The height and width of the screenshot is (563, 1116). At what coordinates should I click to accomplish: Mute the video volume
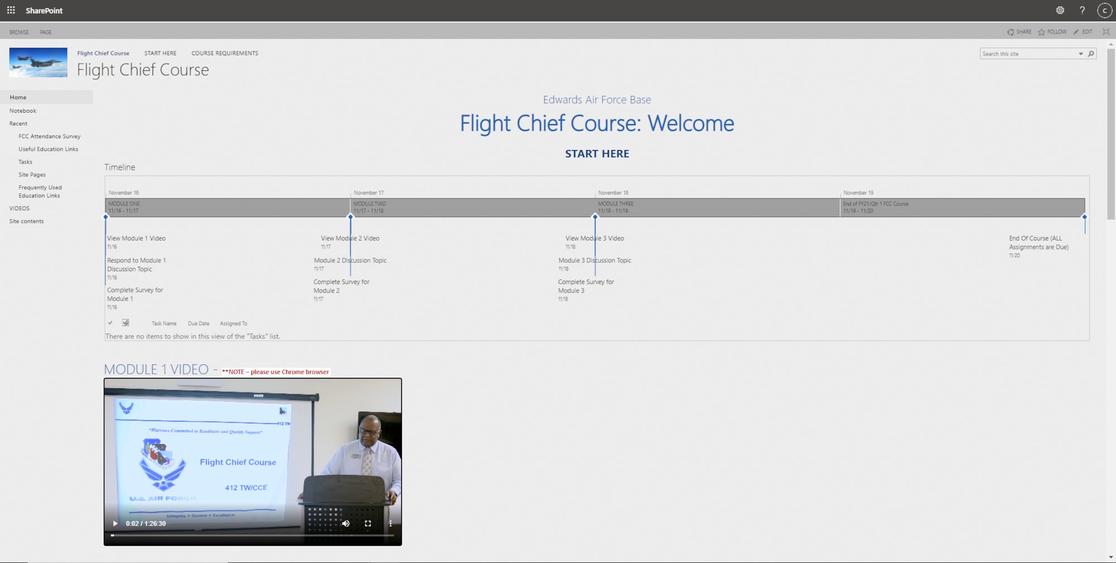[x=345, y=523]
